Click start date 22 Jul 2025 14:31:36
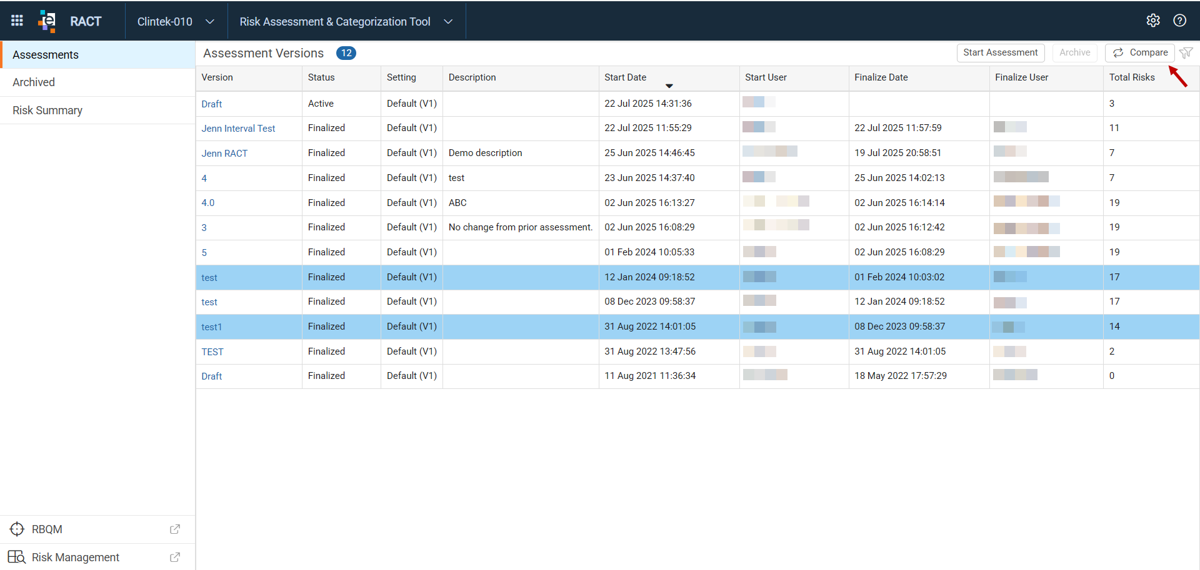The height and width of the screenshot is (570, 1200). click(648, 104)
